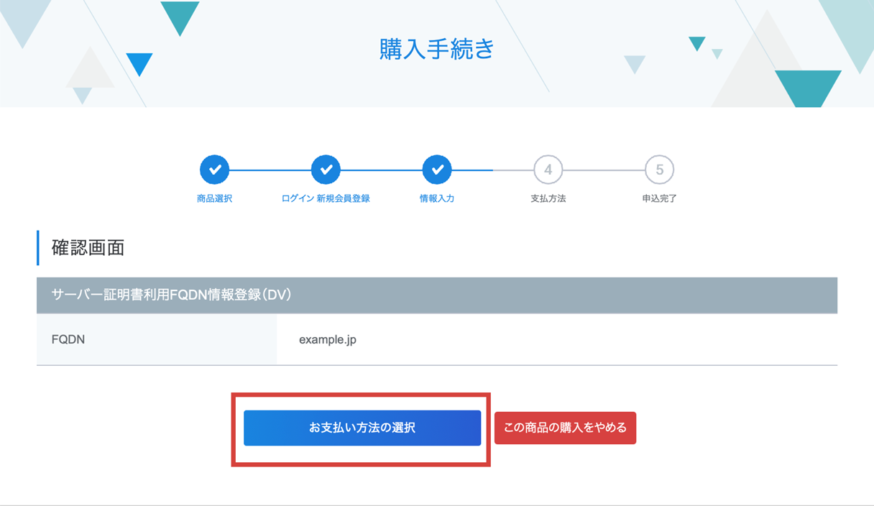Click the サーバー証明書利用FQDN情報登録(DV) table header
This screenshot has width=874, height=506.
(171, 295)
